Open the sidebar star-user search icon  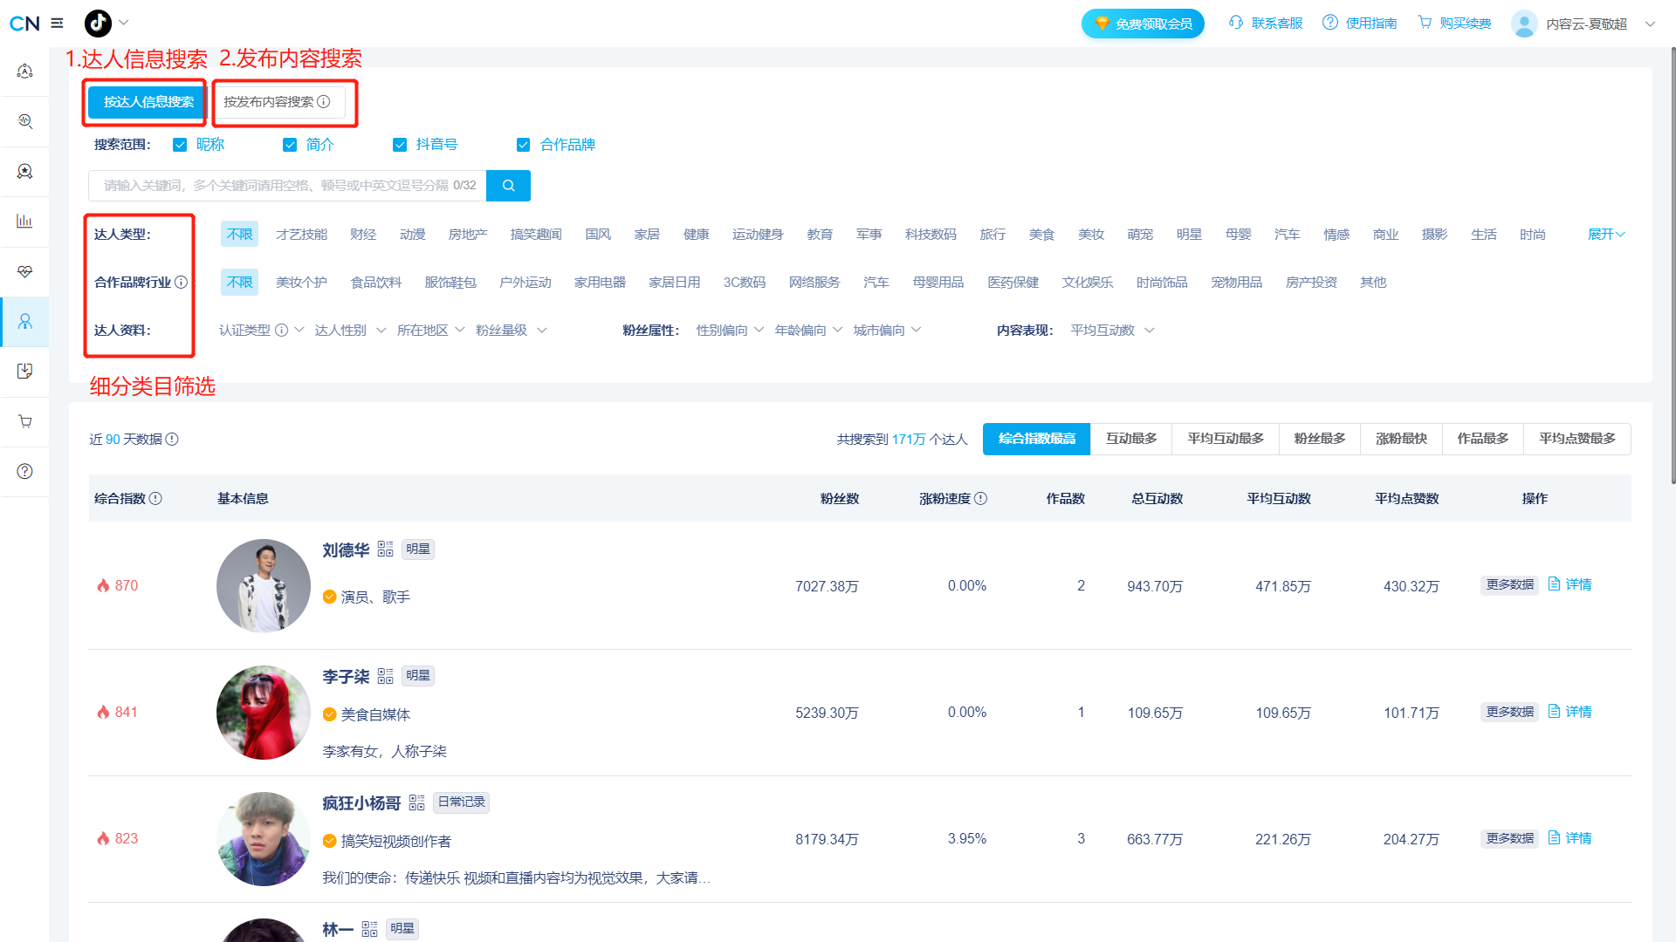[24, 171]
